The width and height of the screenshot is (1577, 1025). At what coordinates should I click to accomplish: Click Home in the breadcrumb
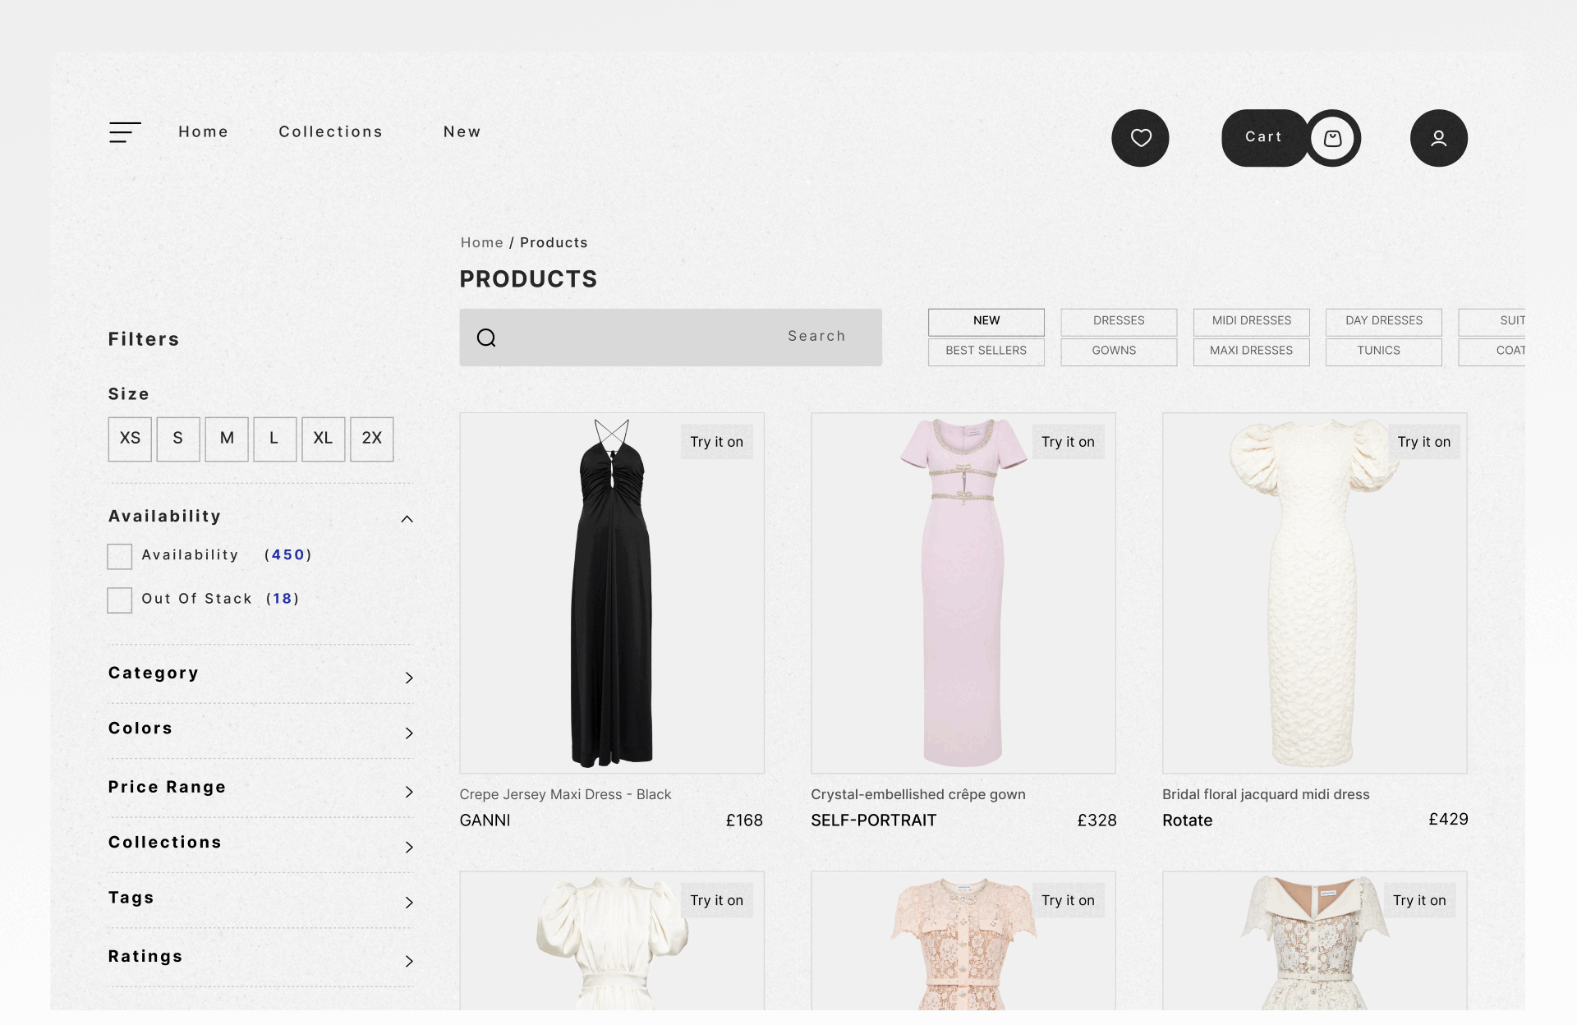[481, 242]
